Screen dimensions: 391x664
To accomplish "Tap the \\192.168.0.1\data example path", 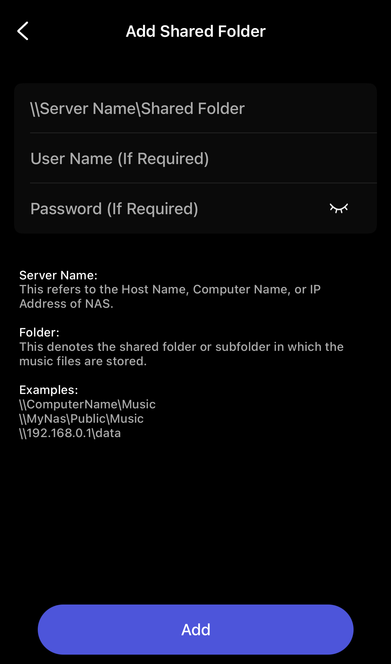I will tap(70, 433).
